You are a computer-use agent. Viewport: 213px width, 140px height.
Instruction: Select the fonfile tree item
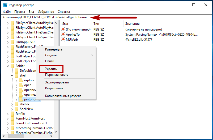pos(20,114)
